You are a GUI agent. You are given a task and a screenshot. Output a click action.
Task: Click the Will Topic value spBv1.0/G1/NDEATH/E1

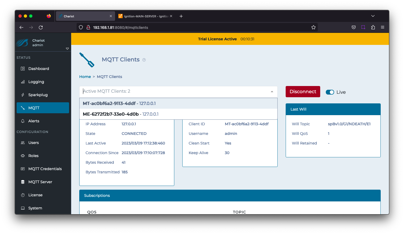[349, 124]
